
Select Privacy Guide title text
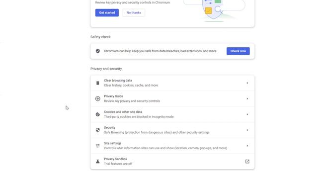click(113, 96)
